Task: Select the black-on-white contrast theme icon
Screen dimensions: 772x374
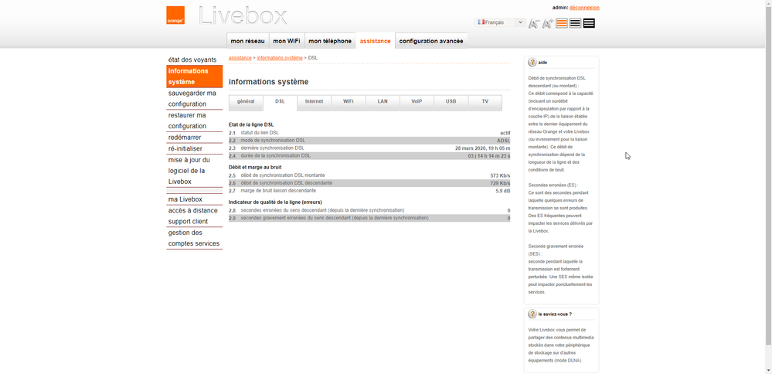Action: point(575,23)
